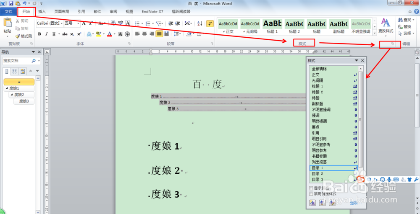Viewport: 420px width, 214px height.
Task: Open the EndNote X7 tab
Action: (x=152, y=11)
